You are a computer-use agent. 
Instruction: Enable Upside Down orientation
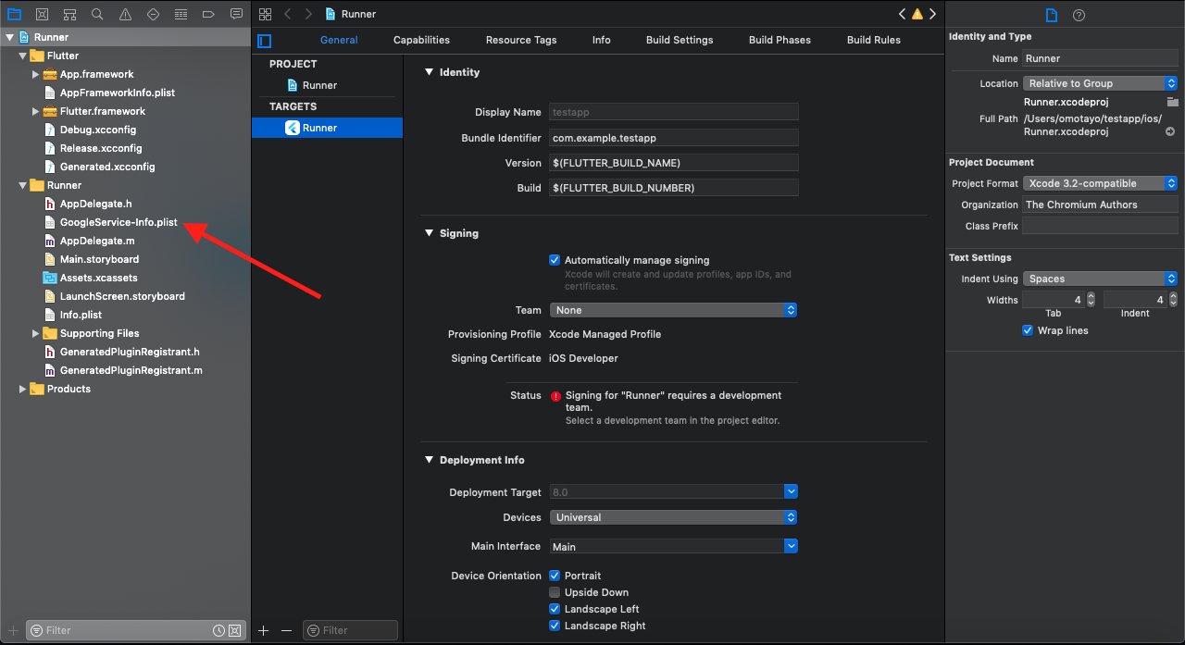coord(555,592)
